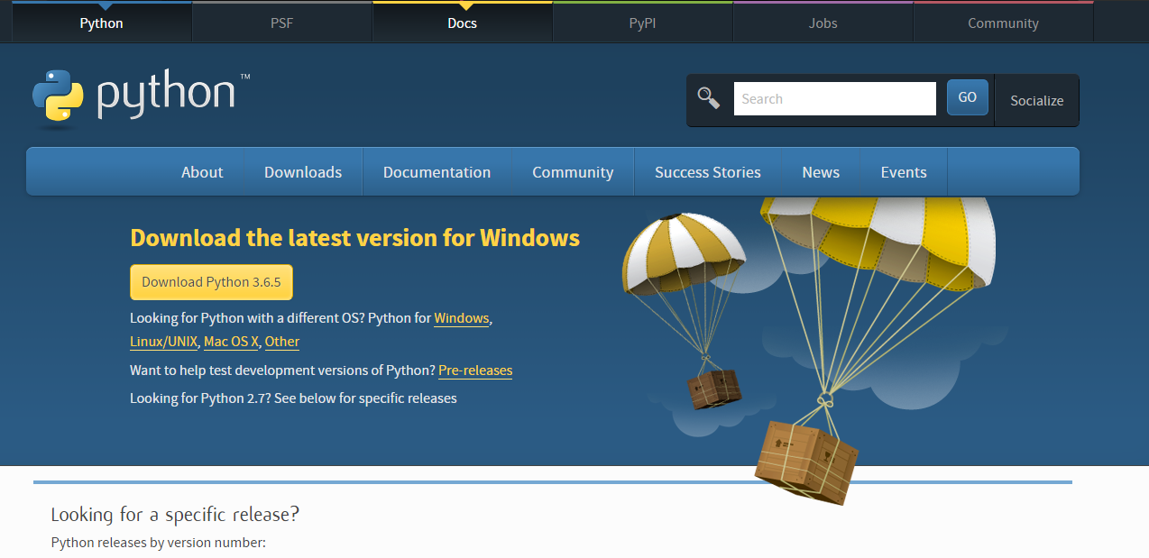Select the Community top bar tab
The height and width of the screenshot is (558, 1149).
(1003, 23)
